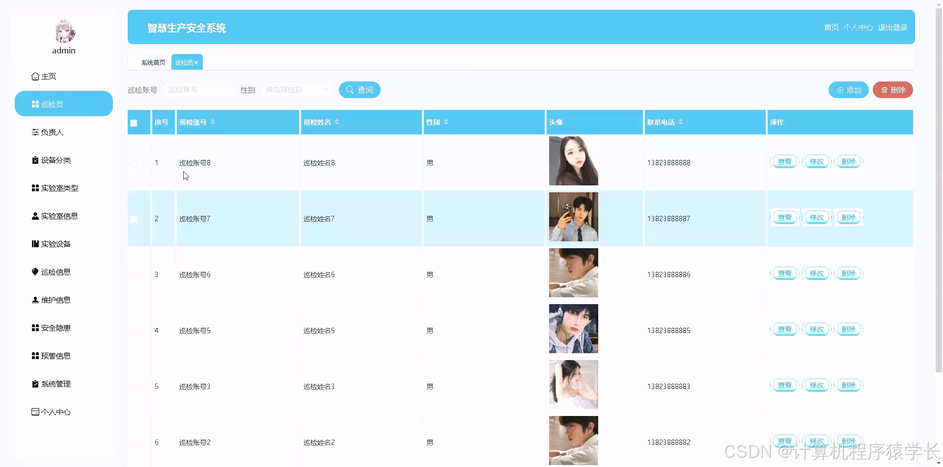Click 删除 button for 巡检账号3
Screen dimensions: 943x467
coord(849,385)
